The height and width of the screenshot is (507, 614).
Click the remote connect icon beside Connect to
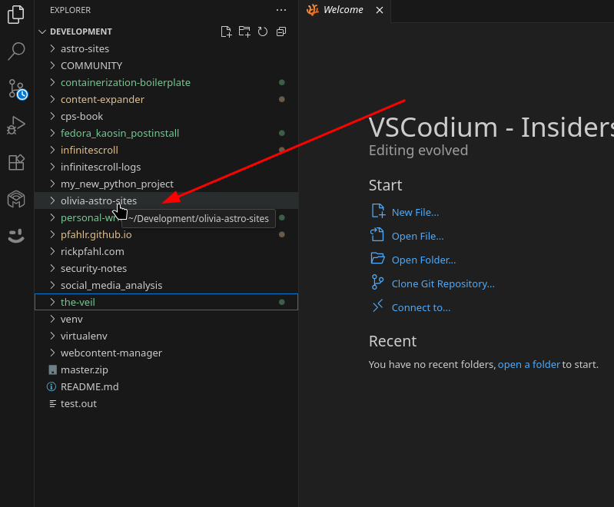[x=378, y=307]
